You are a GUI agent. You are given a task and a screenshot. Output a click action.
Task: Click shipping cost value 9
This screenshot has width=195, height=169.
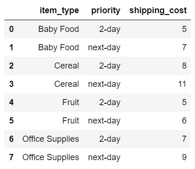pyautogui.click(x=184, y=157)
